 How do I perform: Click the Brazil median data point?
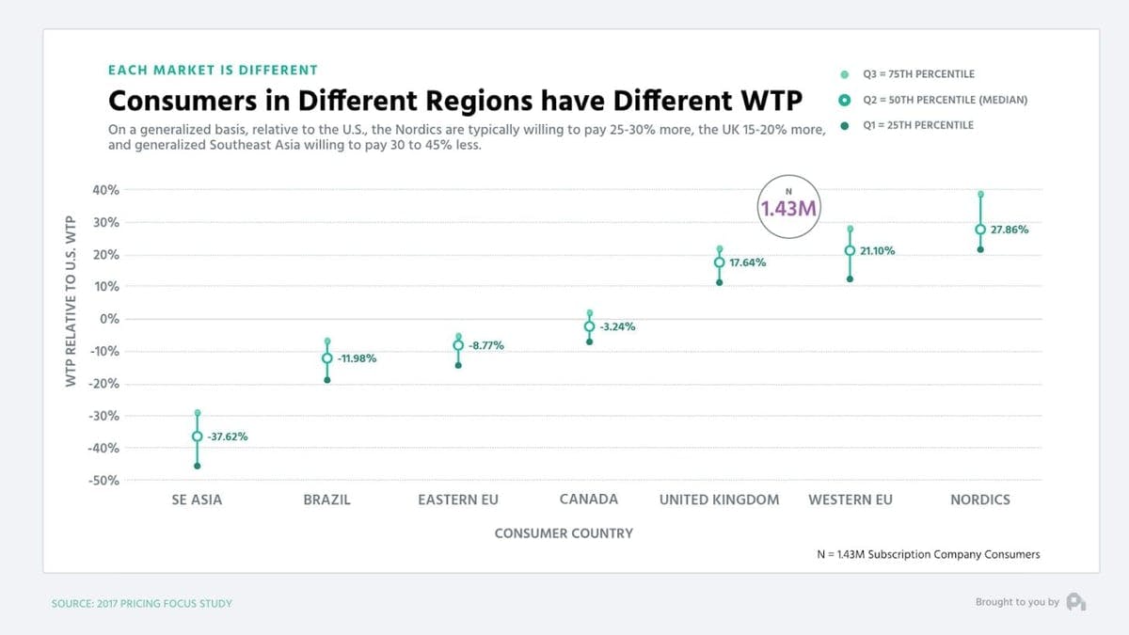pos(327,358)
